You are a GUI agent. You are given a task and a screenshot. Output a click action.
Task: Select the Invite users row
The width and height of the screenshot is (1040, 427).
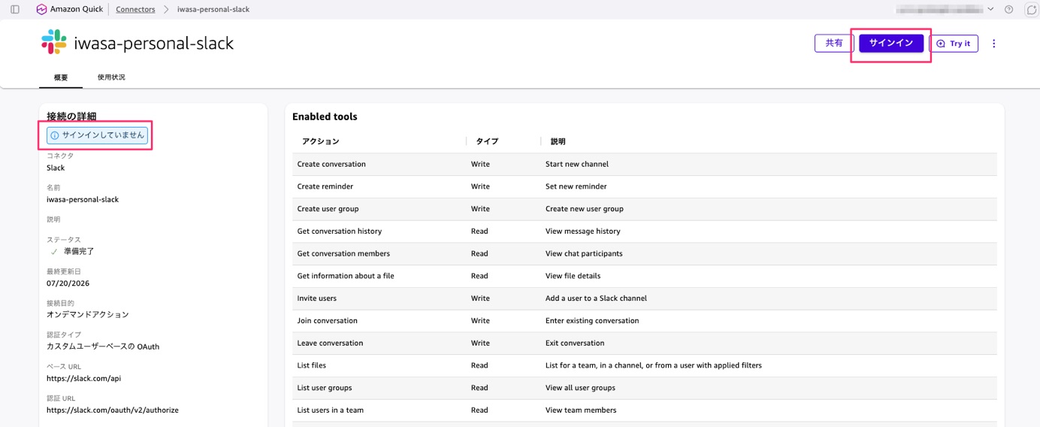coord(645,298)
